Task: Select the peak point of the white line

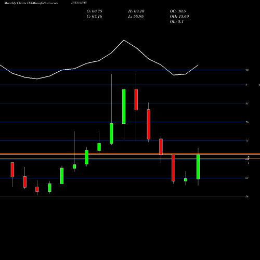Action: [x=124, y=40]
